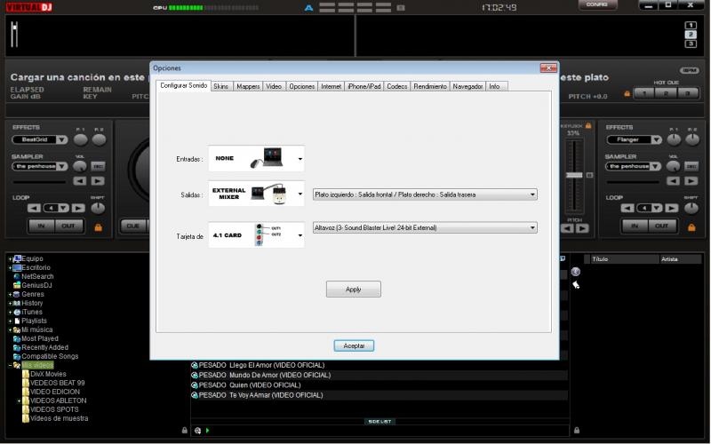Expand the Genres tree node
This screenshot has width=711, height=444.
pyautogui.click(x=10, y=294)
